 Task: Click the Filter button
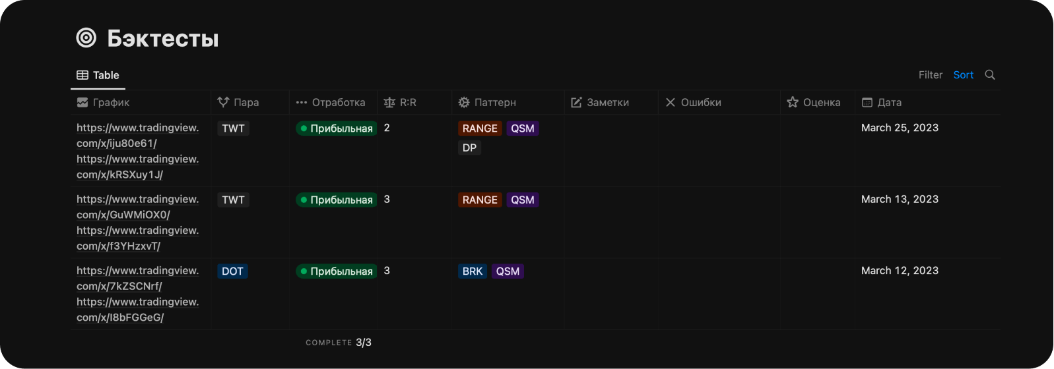coord(930,75)
